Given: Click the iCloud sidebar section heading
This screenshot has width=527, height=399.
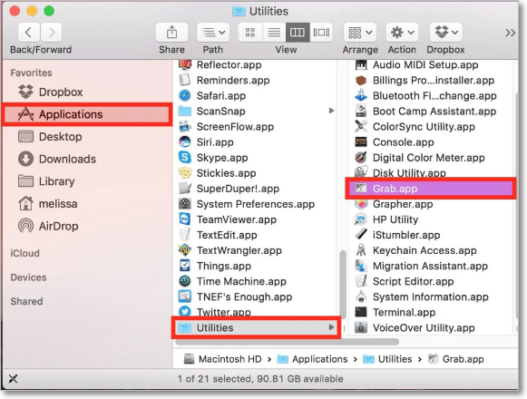Looking at the screenshot, I should point(24,253).
